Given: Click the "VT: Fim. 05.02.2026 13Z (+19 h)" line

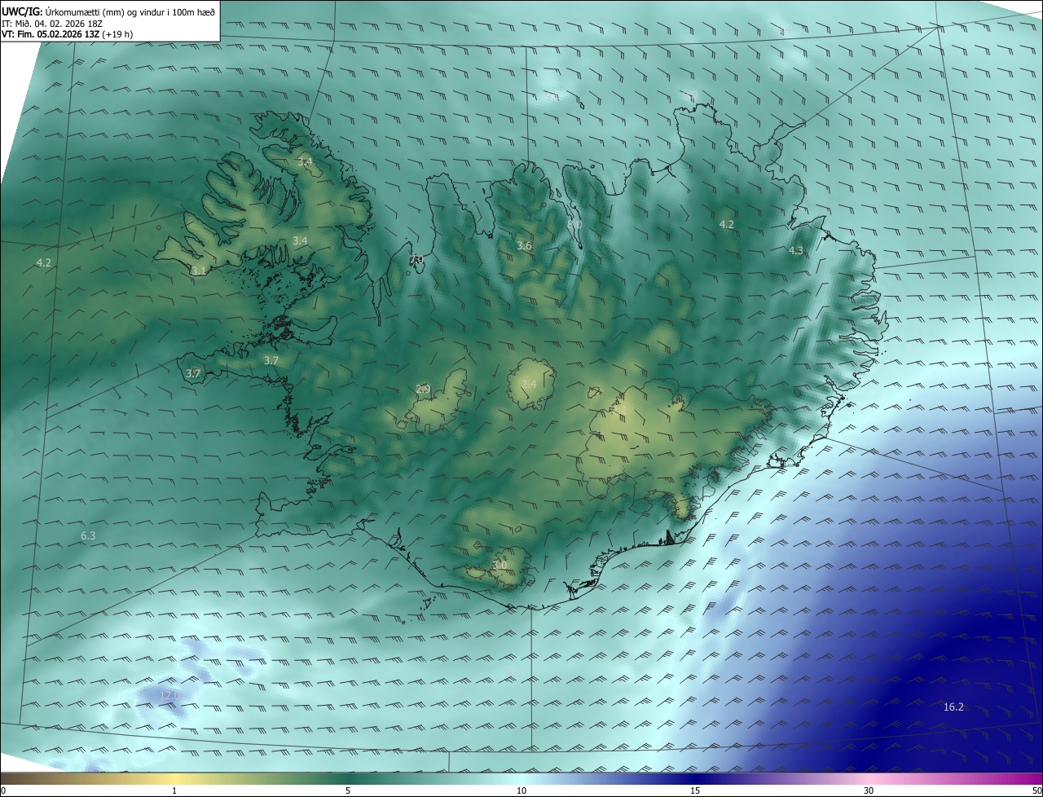Looking at the screenshot, I should click(66, 34).
